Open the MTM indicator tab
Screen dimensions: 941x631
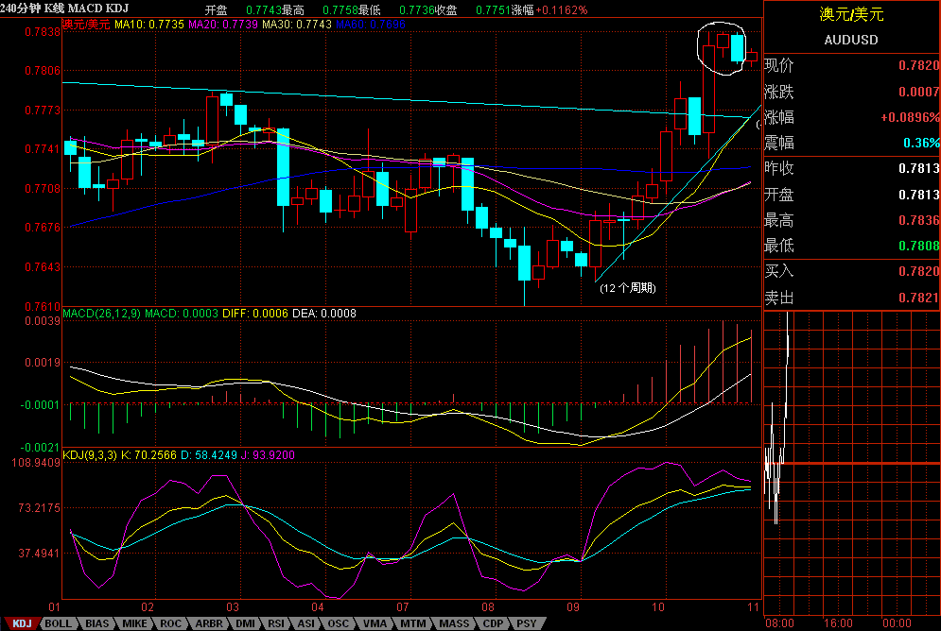412,623
